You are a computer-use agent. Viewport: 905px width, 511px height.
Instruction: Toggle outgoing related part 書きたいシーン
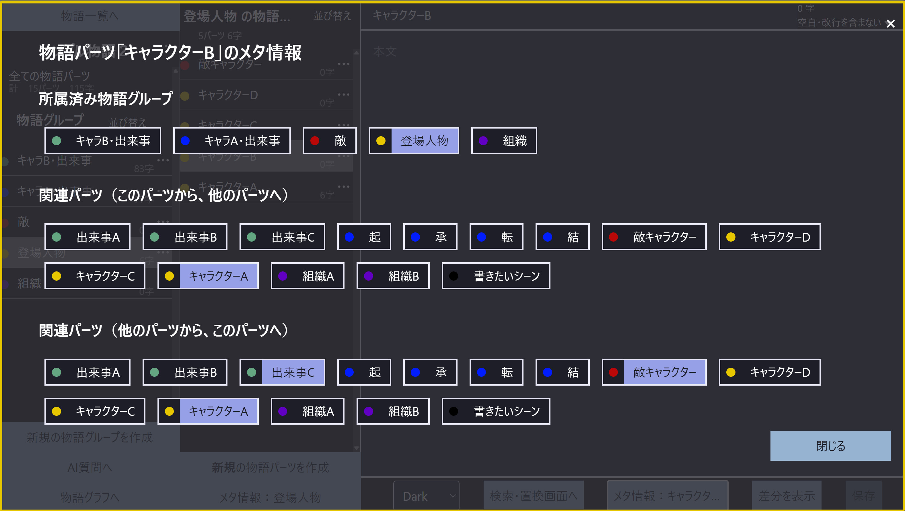(x=496, y=276)
